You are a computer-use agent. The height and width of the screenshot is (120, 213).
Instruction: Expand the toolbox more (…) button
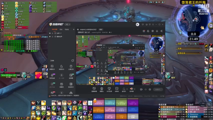(73, 61)
